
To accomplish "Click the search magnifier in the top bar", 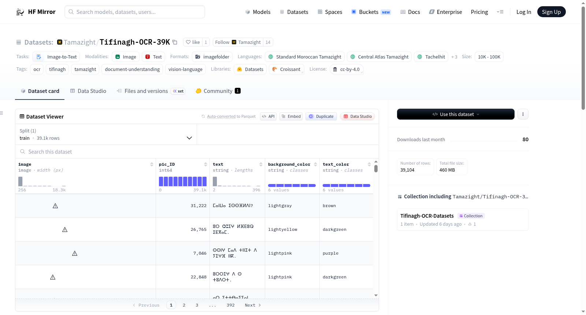I will [71, 12].
